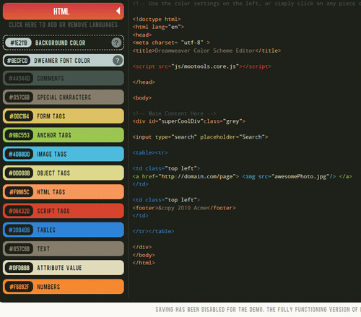Click the script src mootools line
Viewport: 361px width, 317px height.
pyautogui.click(x=201, y=66)
